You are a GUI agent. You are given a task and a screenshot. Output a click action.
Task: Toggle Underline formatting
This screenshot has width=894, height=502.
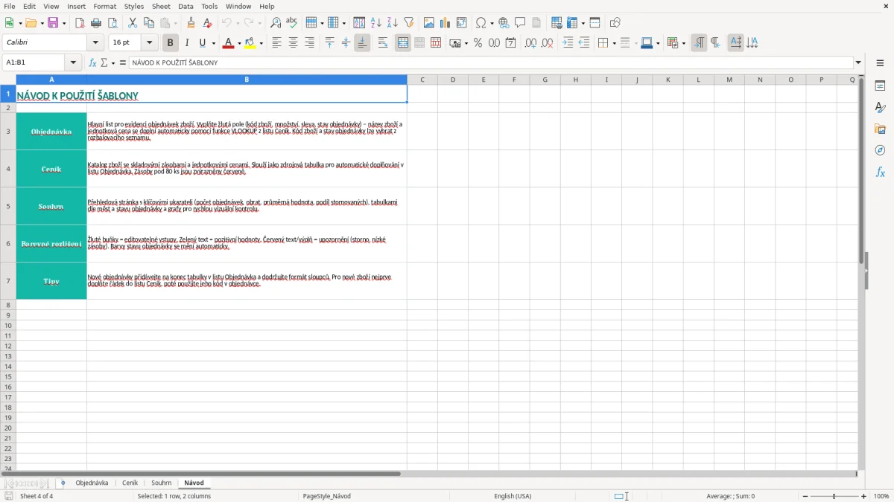[202, 43]
